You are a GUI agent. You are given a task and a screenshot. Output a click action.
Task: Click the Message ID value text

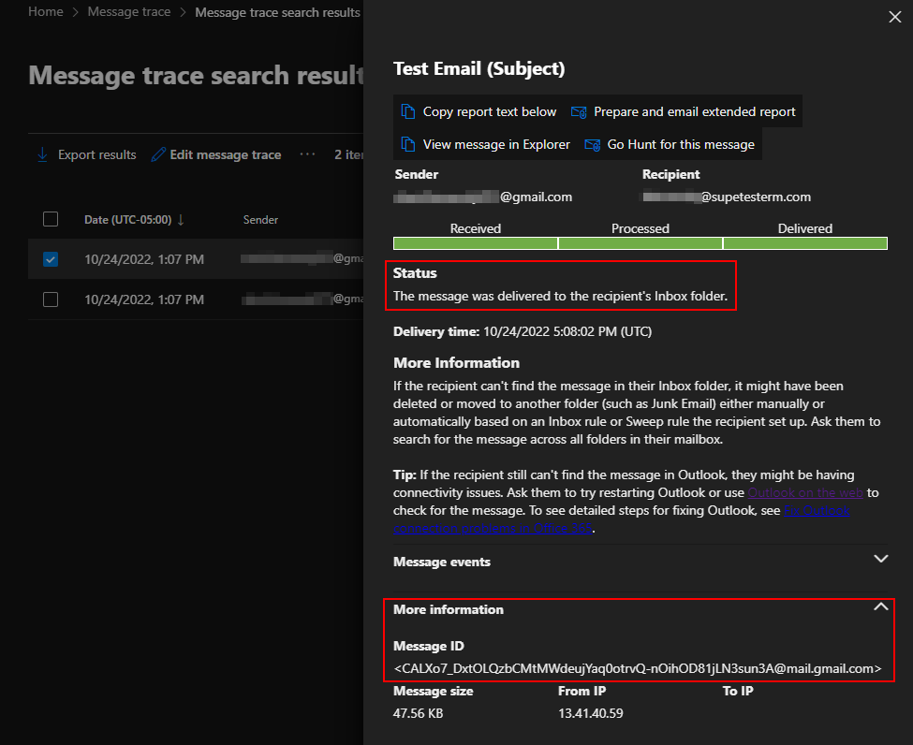(x=638, y=668)
